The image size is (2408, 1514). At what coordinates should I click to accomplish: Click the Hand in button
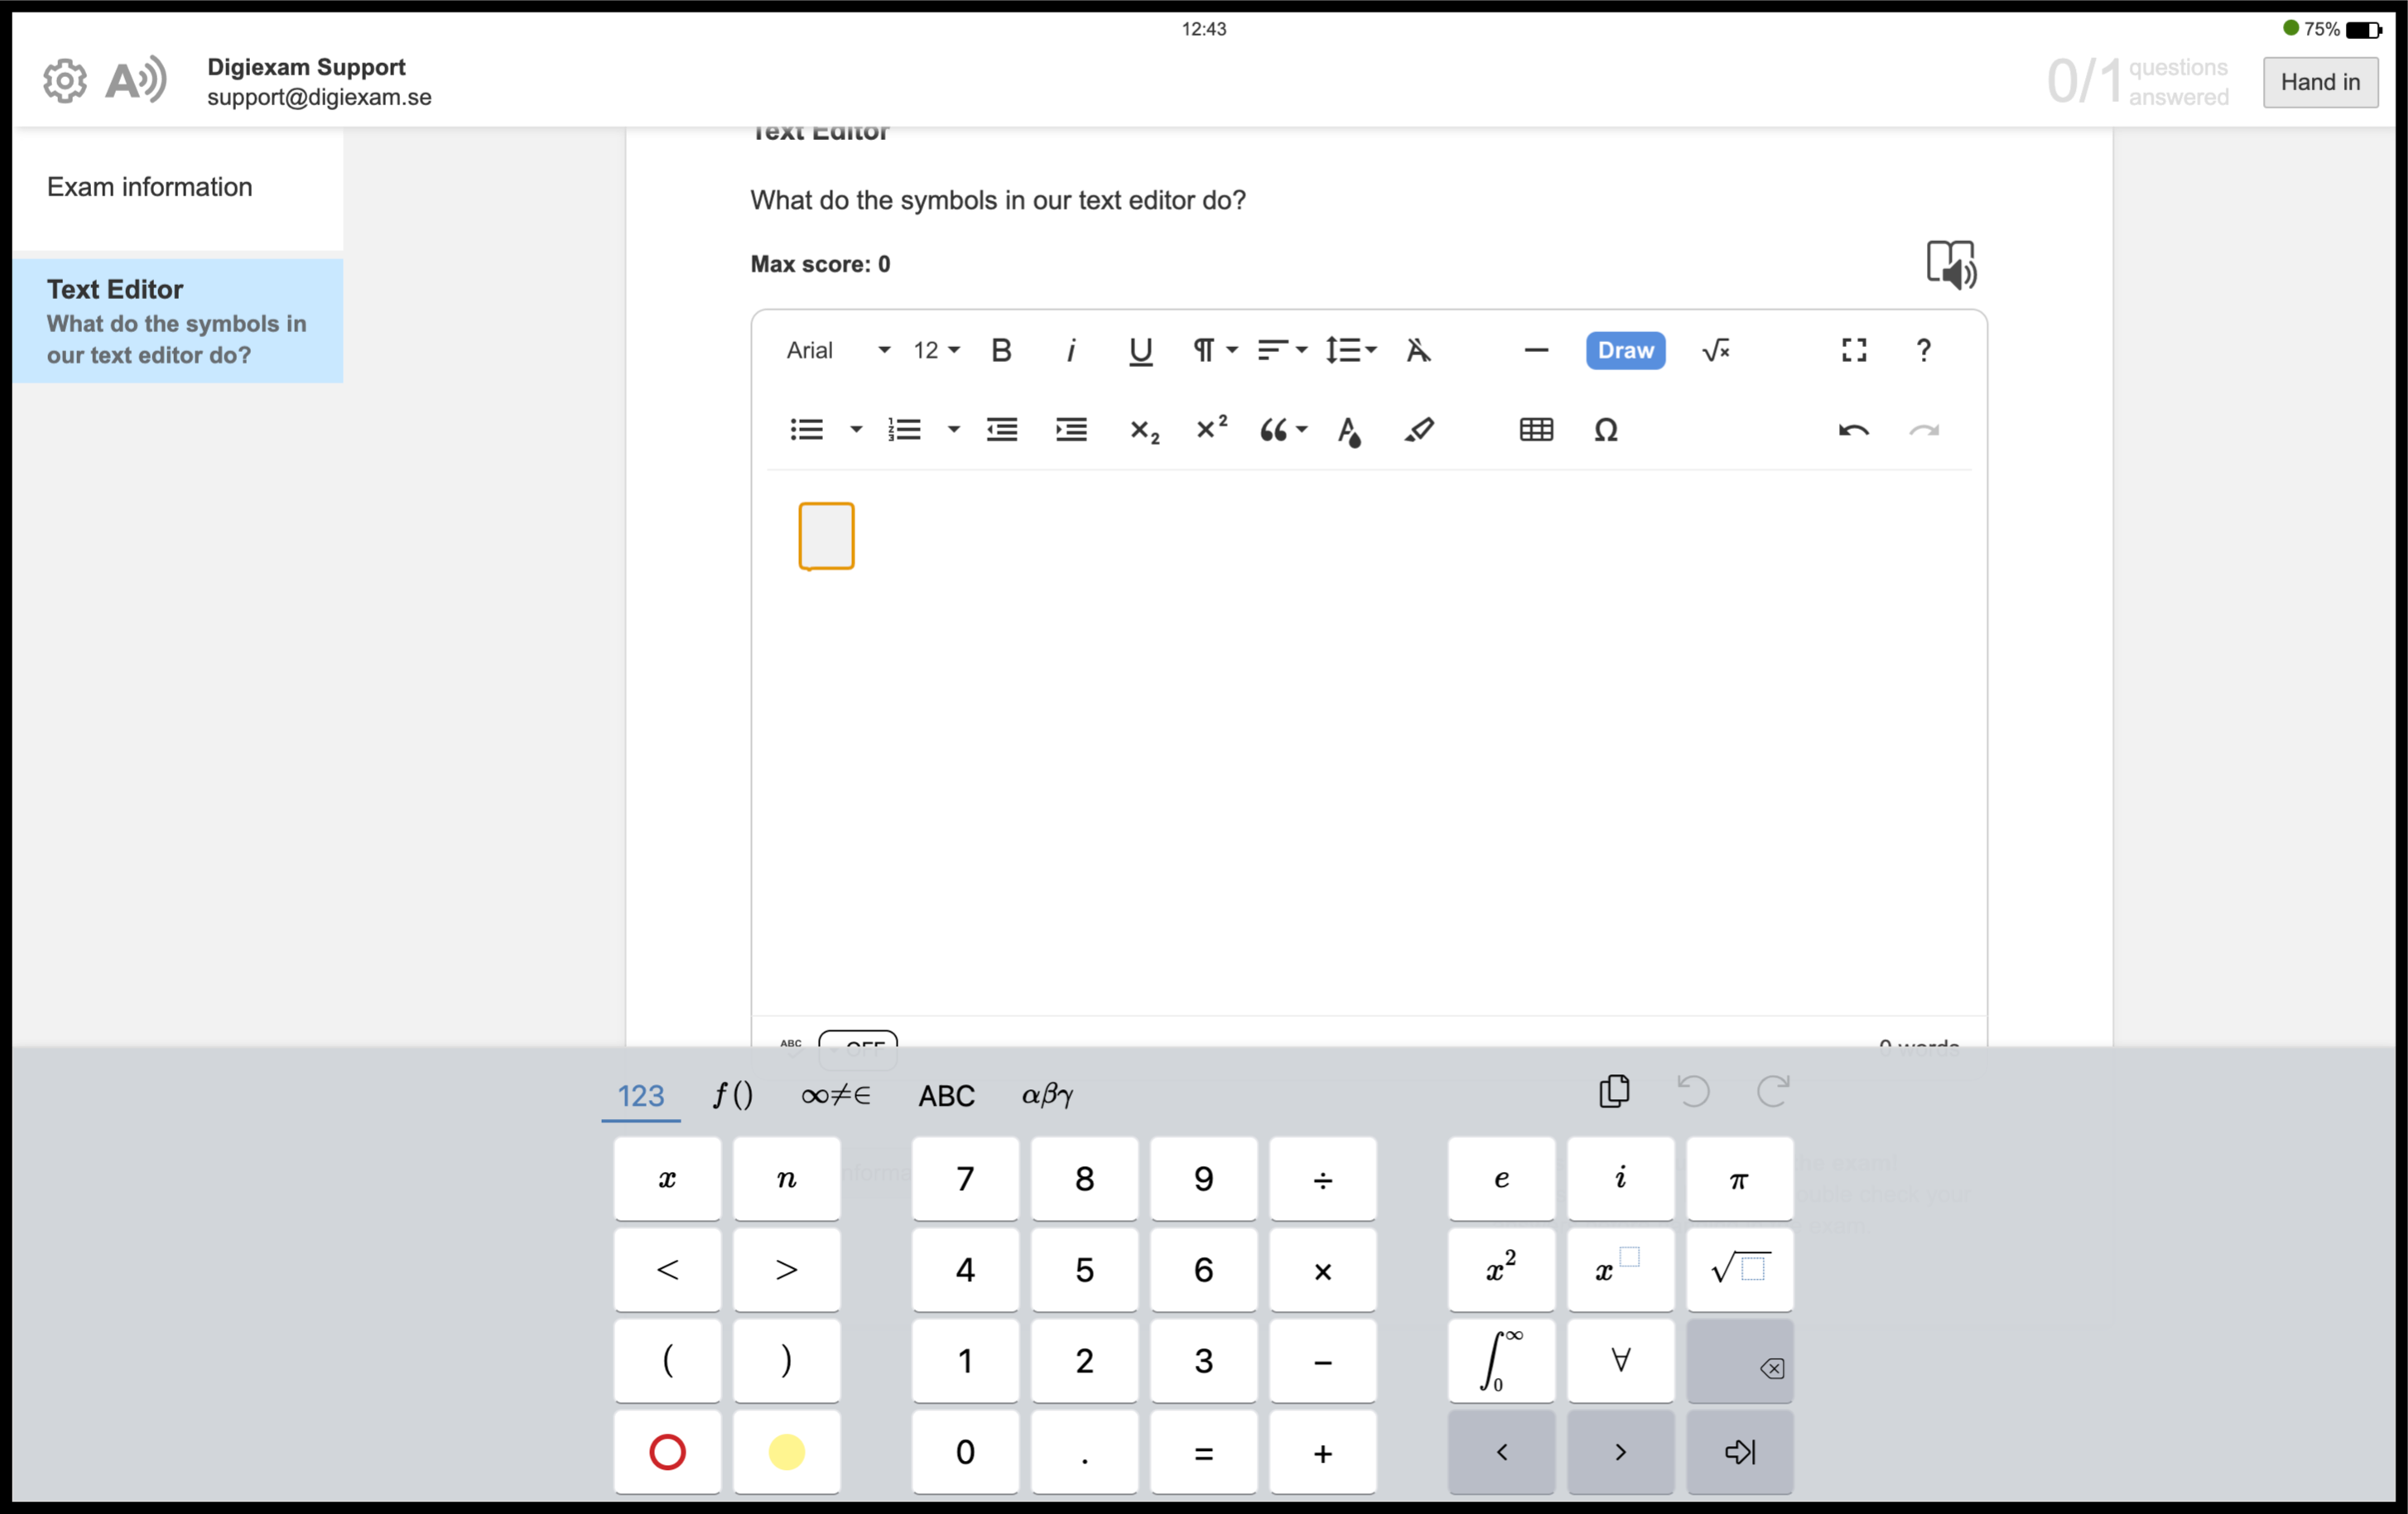pos(2320,82)
